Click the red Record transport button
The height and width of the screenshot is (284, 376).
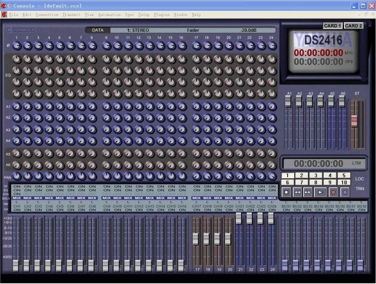[333, 192]
